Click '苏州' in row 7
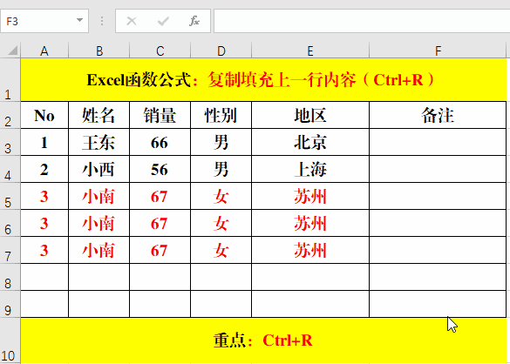The width and height of the screenshot is (510, 364). (310, 250)
